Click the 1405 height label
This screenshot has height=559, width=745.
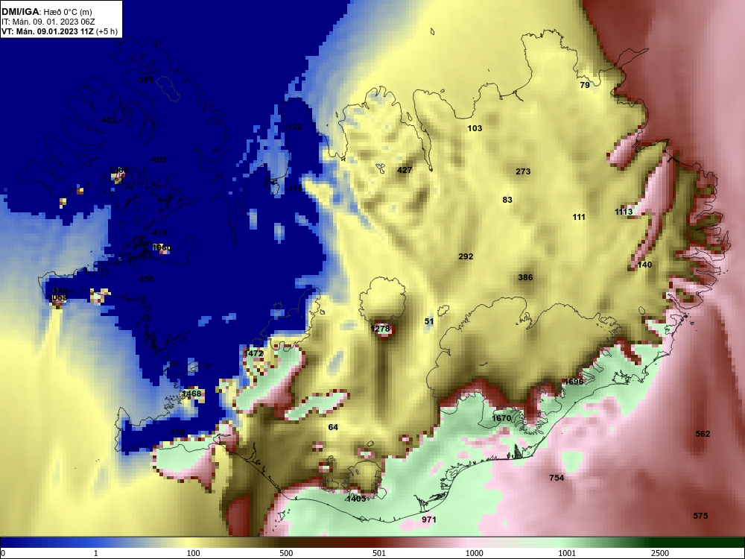pyautogui.click(x=356, y=499)
